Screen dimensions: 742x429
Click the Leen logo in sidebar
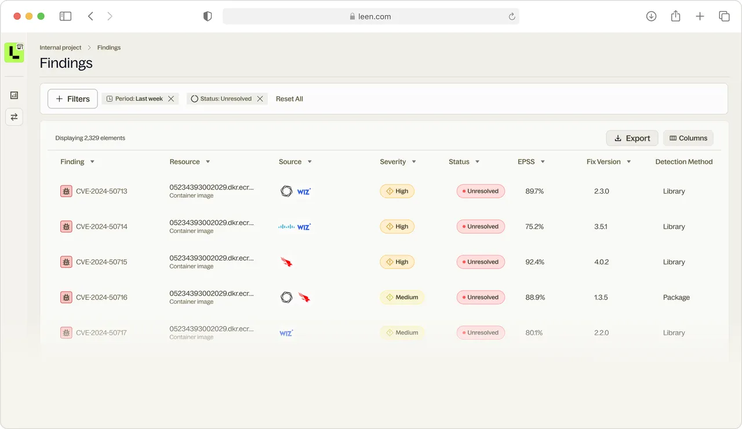coord(14,53)
